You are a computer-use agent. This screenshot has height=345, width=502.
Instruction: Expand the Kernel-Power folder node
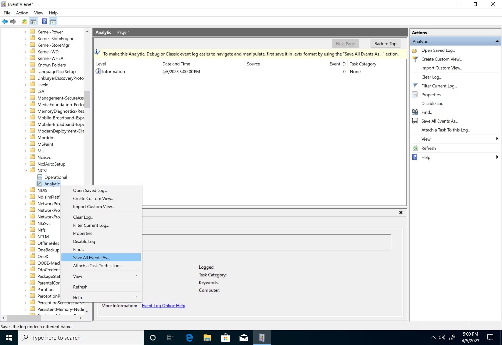click(26, 32)
